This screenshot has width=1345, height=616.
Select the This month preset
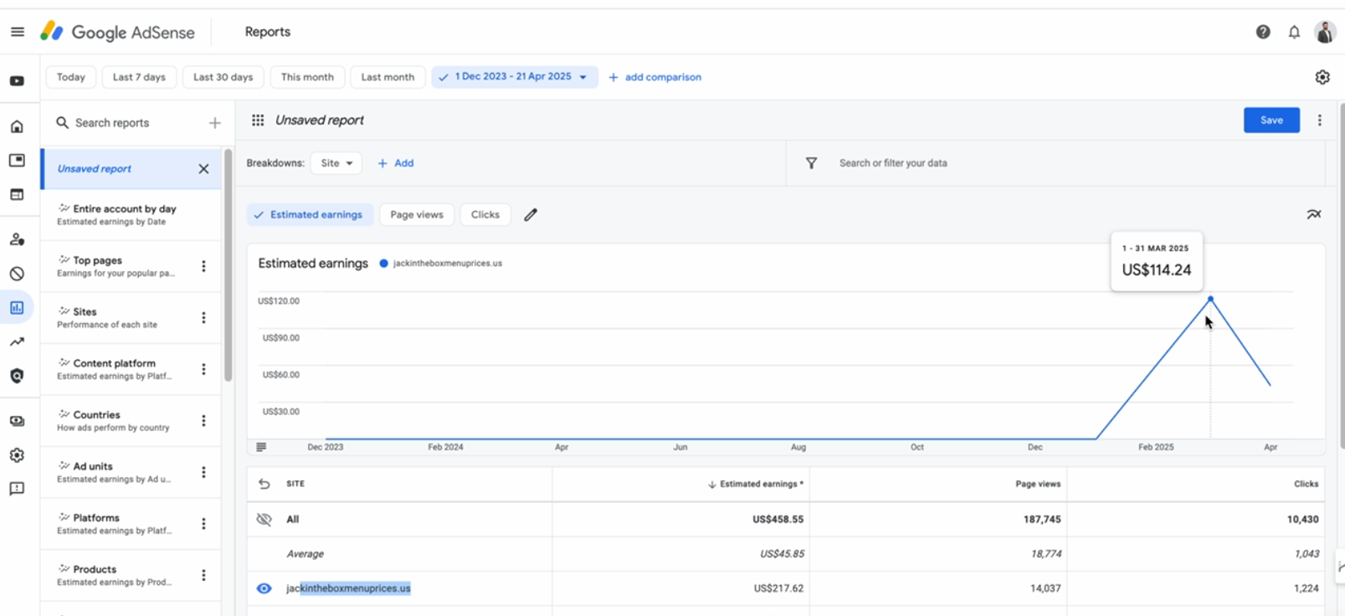click(x=307, y=77)
